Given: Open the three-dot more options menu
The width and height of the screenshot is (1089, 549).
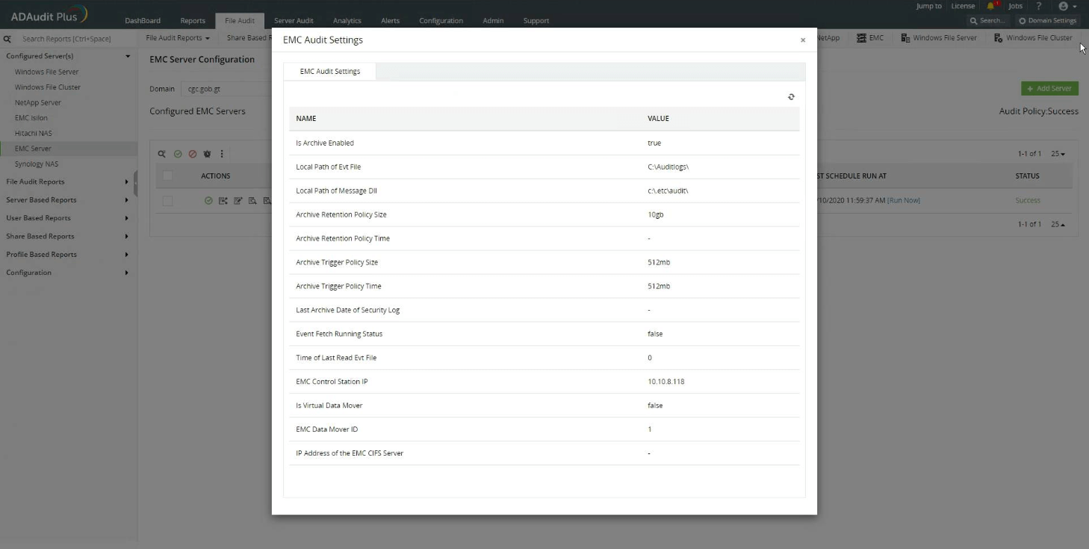Looking at the screenshot, I should [222, 154].
